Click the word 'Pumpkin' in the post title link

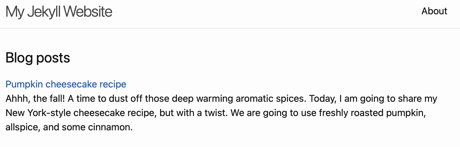[x=24, y=85]
